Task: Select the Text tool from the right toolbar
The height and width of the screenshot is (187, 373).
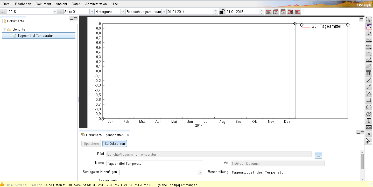Action: tap(369, 120)
